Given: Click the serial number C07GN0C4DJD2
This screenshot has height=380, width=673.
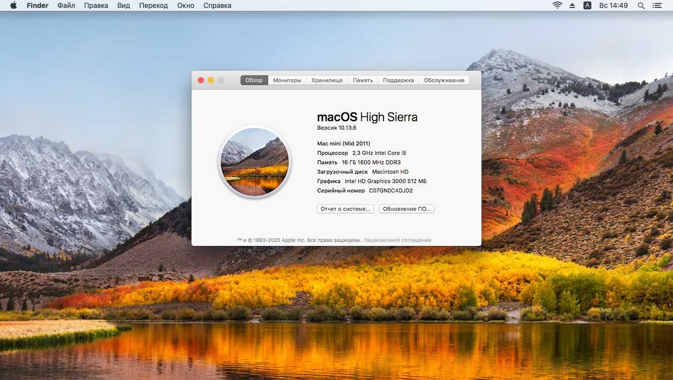Looking at the screenshot, I should pos(391,190).
